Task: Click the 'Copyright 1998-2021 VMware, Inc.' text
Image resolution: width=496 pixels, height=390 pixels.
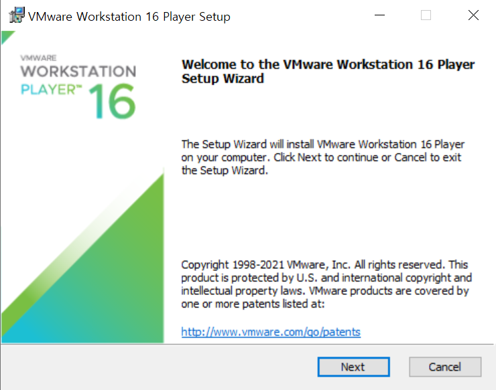Action: (326, 284)
